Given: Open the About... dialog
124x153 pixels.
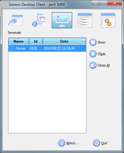Looking at the screenshot, I should pos(68,143).
